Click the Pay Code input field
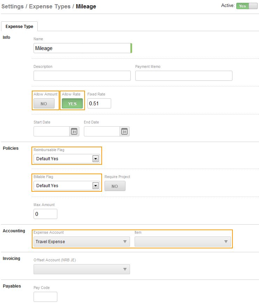 tap(45, 297)
